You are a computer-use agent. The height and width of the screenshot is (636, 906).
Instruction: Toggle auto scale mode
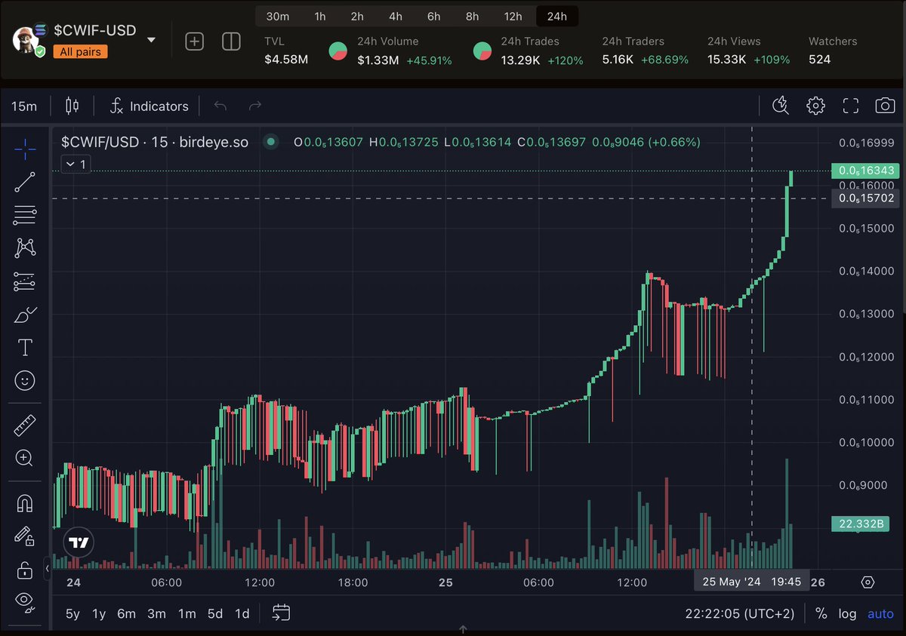click(x=880, y=613)
